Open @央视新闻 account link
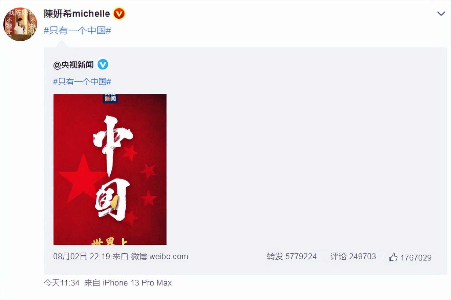 pos(73,65)
